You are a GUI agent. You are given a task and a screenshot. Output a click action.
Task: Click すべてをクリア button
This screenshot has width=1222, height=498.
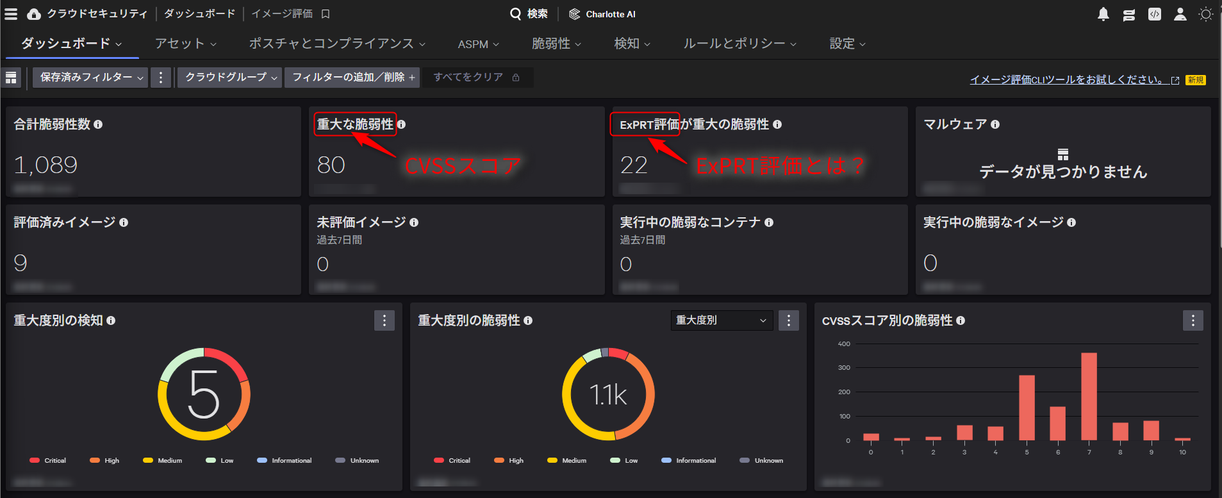click(x=477, y=78)
